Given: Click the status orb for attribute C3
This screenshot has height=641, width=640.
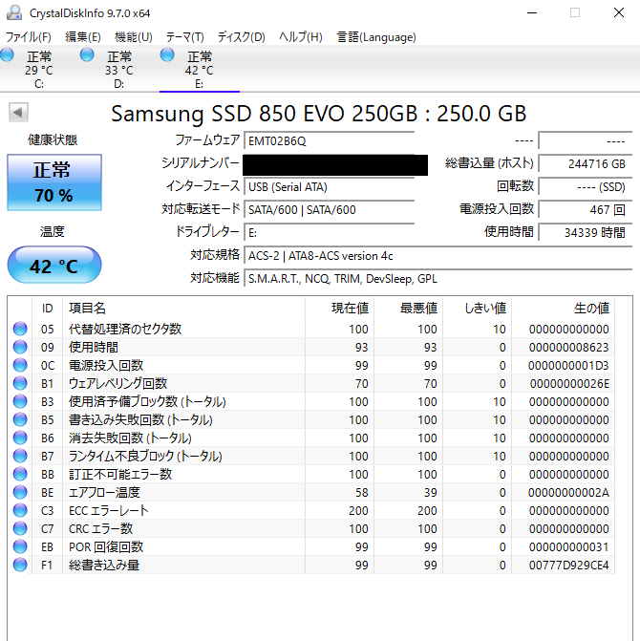Looking at the screenshot, I should tap(20, 510).
